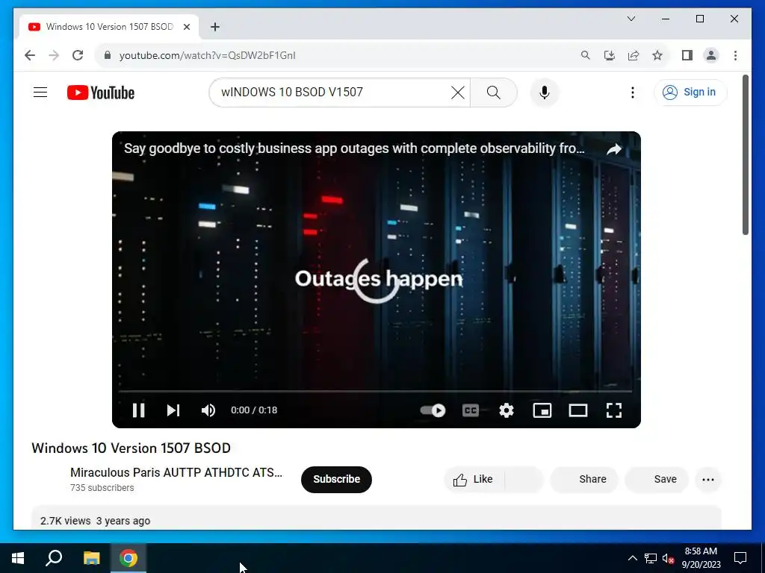Image resolution: width=765 pixels, height=573 pixels.
Task: Open the Windows Start menu
Action: (x=18, y=558)
